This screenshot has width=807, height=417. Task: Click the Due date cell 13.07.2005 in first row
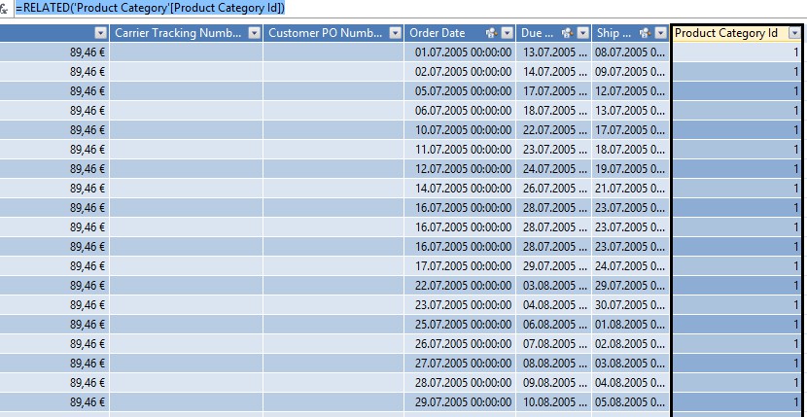tap(554, 52)
